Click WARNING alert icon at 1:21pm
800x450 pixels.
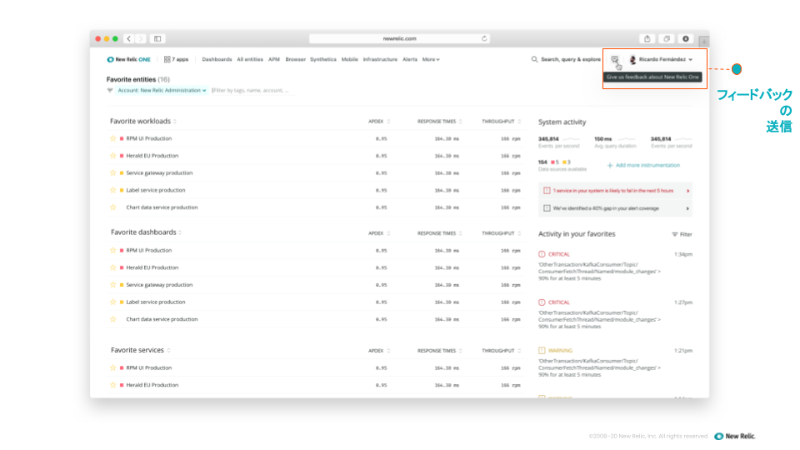click(x=542, y=351)
